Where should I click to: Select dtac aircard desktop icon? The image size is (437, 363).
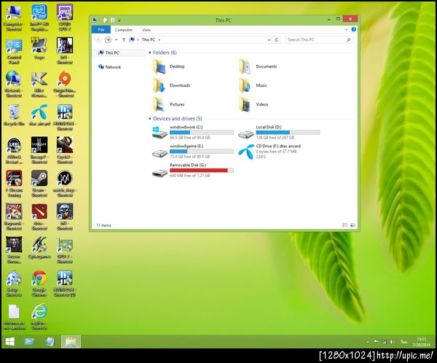pyautogui.click(x=39, y=115)
